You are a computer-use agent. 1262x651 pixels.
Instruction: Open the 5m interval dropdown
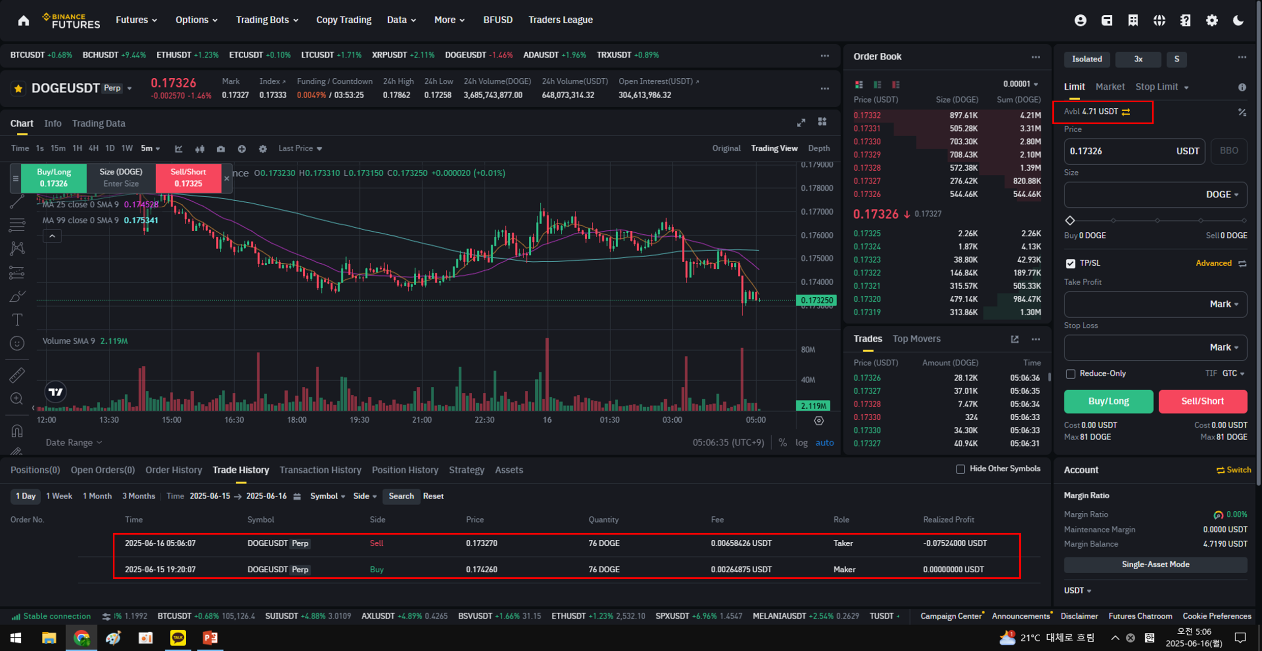(150, 148)
